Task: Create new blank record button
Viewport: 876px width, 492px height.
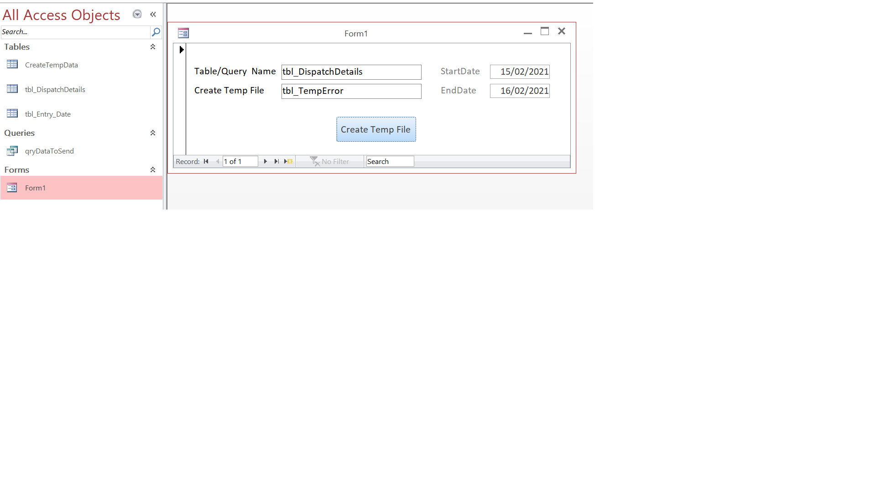Action: [x=288, y=161]
